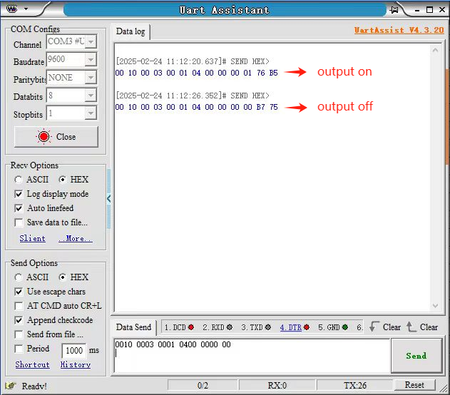Collapse the left panel with the chevron handle
This screenshot has width=450, height=395.
pos(109,198)
